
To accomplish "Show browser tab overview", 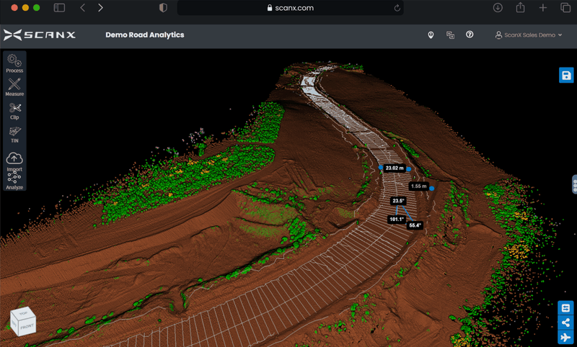I will click(565, 7).
